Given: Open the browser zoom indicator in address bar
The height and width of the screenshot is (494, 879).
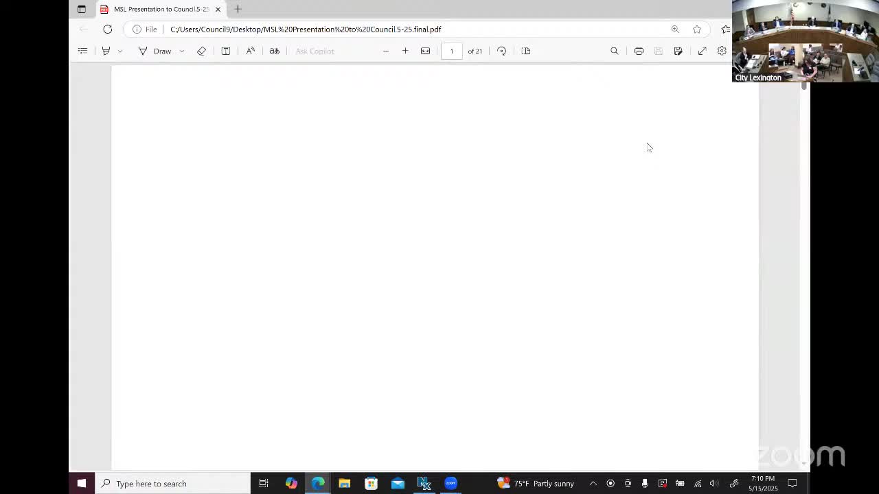Looking at the screenshot, I should pyautogui.click(x=675, y=29).
